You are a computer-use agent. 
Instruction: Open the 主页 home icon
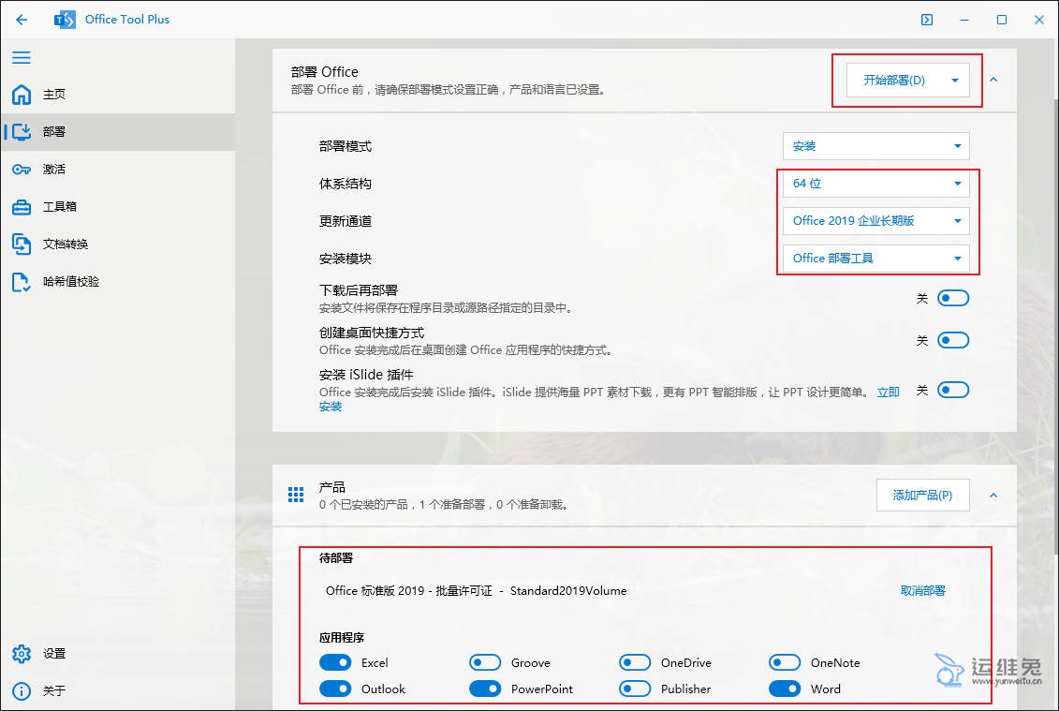coord(21,95)
